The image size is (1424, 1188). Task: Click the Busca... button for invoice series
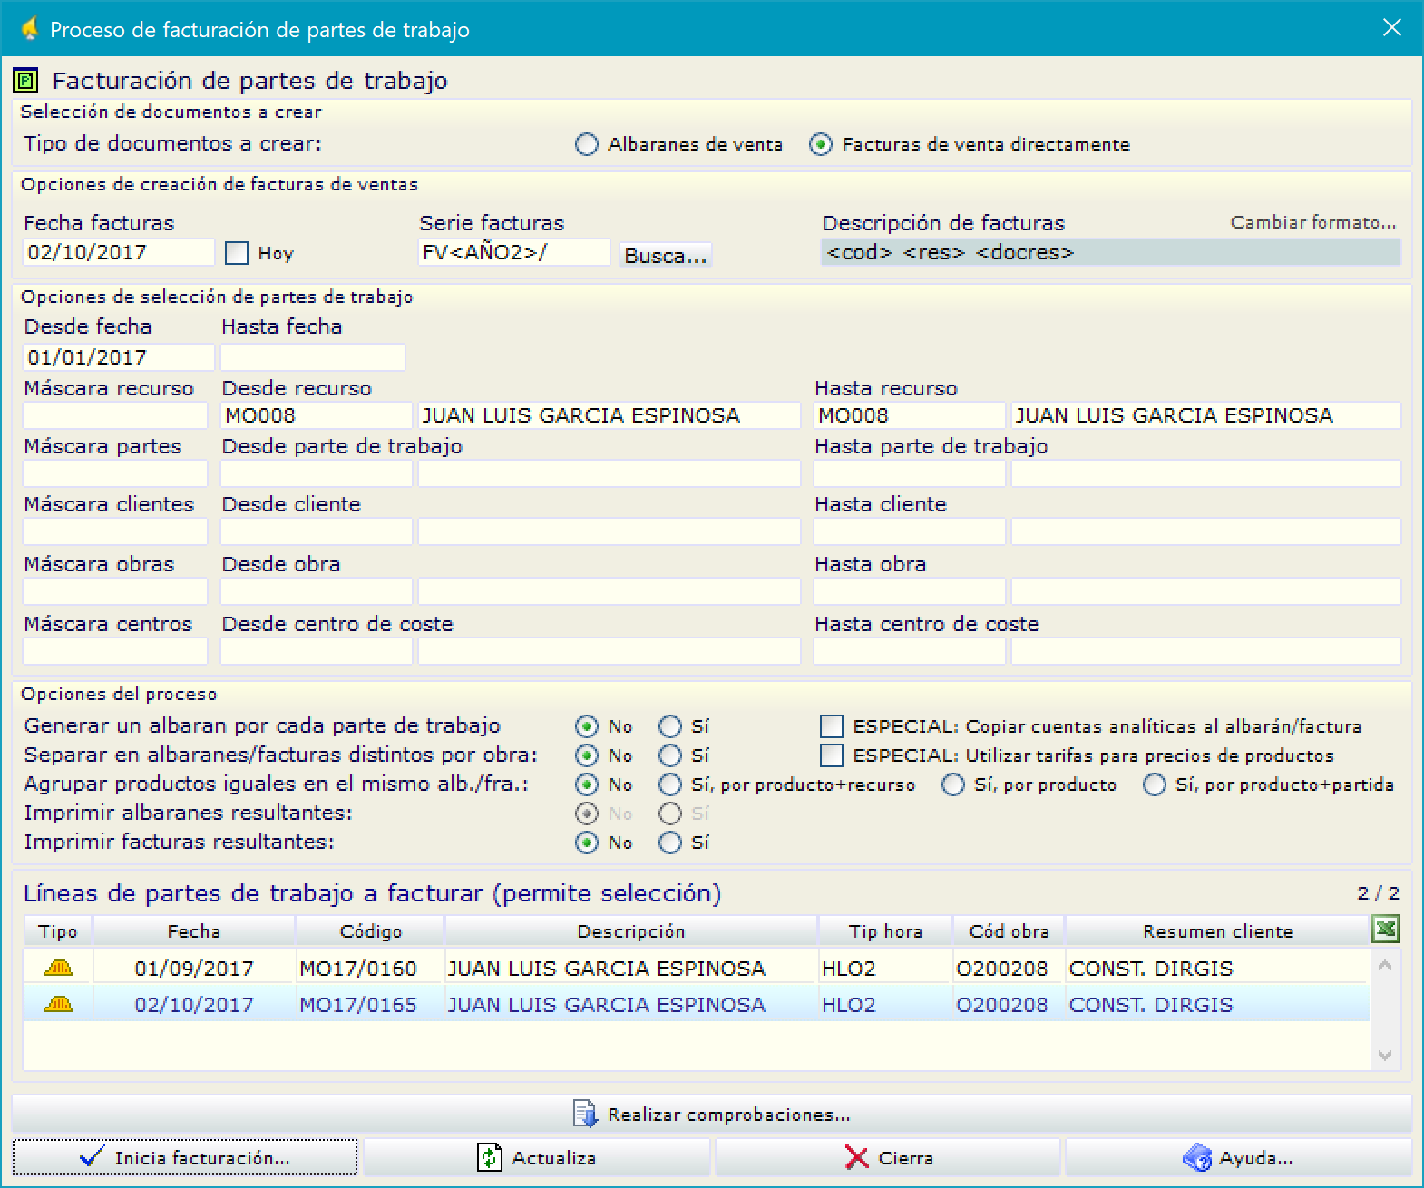(x=666, y=255)
